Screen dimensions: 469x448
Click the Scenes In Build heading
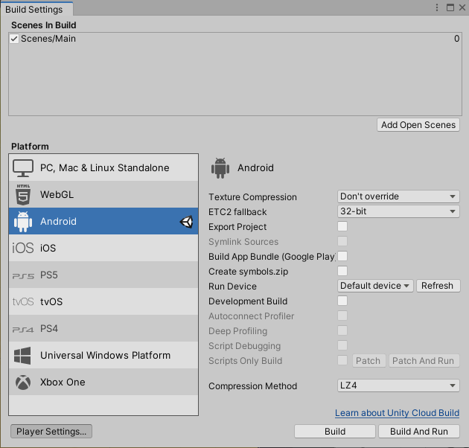44,25
